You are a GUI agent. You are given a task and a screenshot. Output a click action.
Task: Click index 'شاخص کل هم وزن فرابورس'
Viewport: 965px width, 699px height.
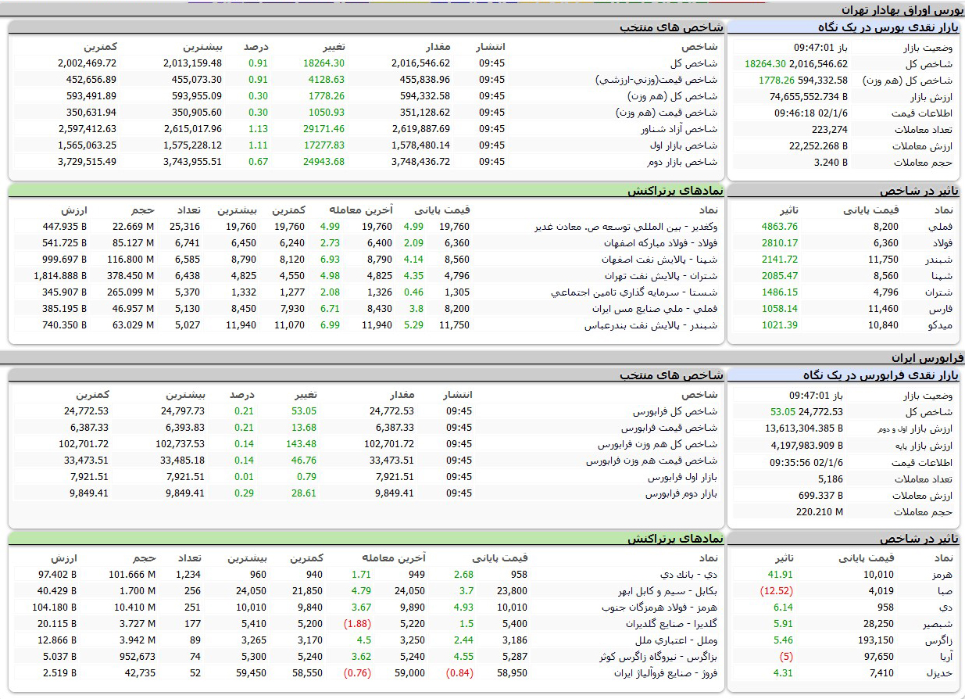pyautogui.click(x=657, y=444)
